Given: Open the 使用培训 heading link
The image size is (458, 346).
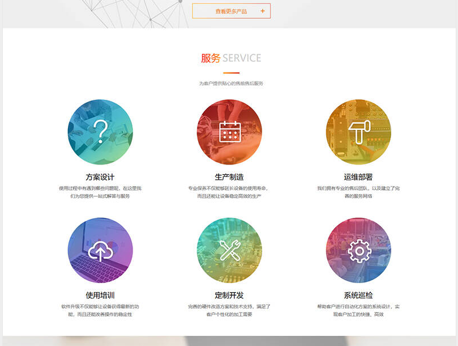Looking at the screenshot, I should pyautogui.click(x=100, y=295).
